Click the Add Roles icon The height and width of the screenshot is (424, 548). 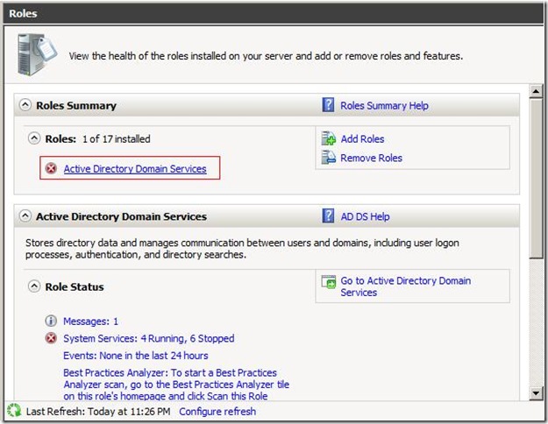(328, 138)
